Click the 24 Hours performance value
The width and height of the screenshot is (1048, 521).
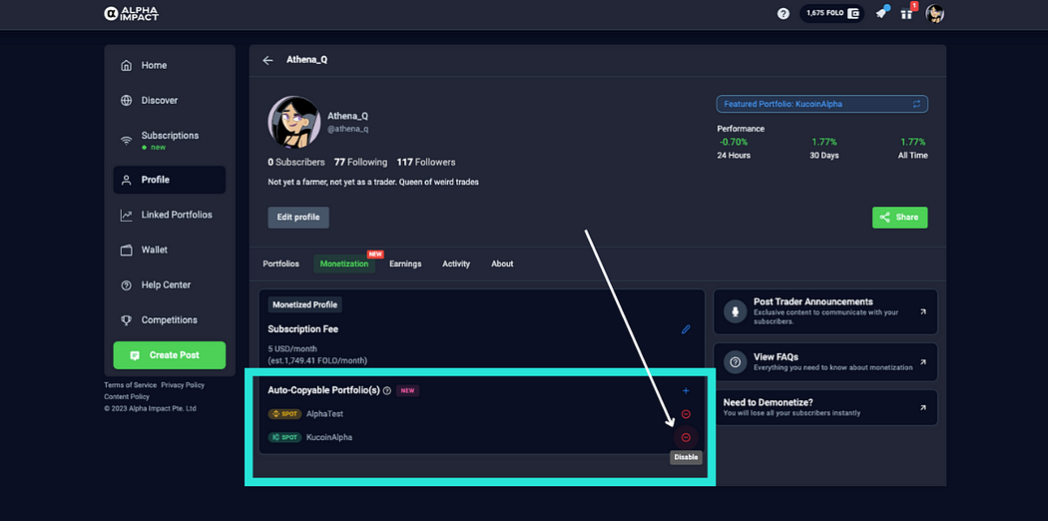[734, 143]
